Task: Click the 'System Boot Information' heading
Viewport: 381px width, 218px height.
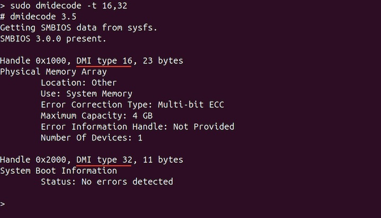Action: [58, 170]
